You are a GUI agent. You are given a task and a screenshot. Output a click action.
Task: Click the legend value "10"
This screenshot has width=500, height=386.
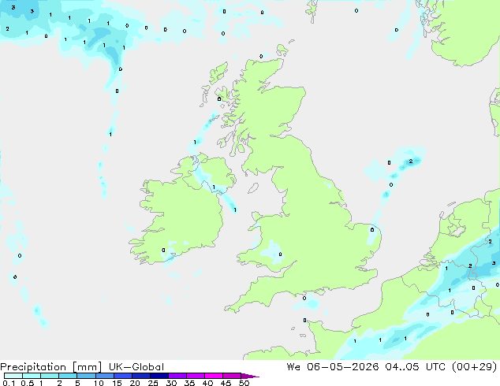(x=99, y=383)
